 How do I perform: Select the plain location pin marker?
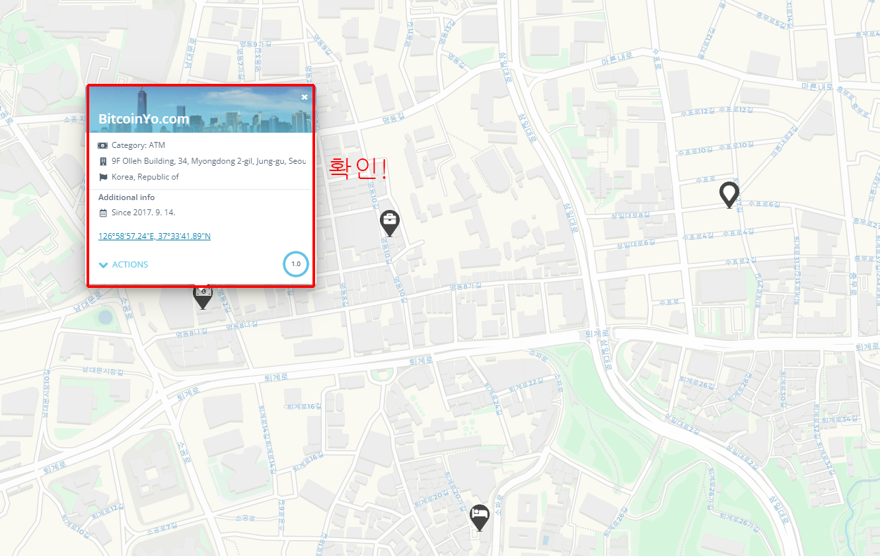tap(729, 195)
